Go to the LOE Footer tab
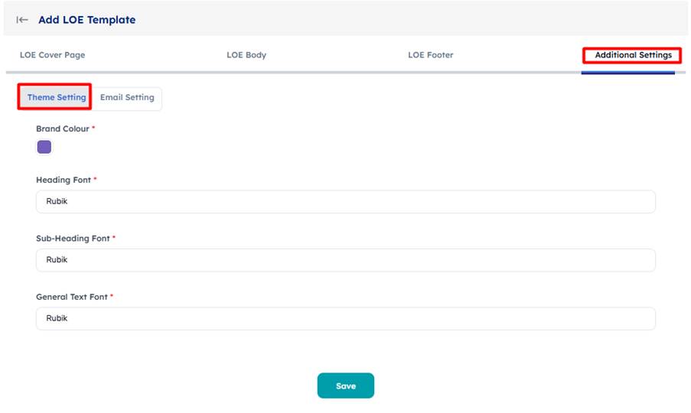Image resolution: width=691 pixels, height=413 pixels. tap(431, 55)
